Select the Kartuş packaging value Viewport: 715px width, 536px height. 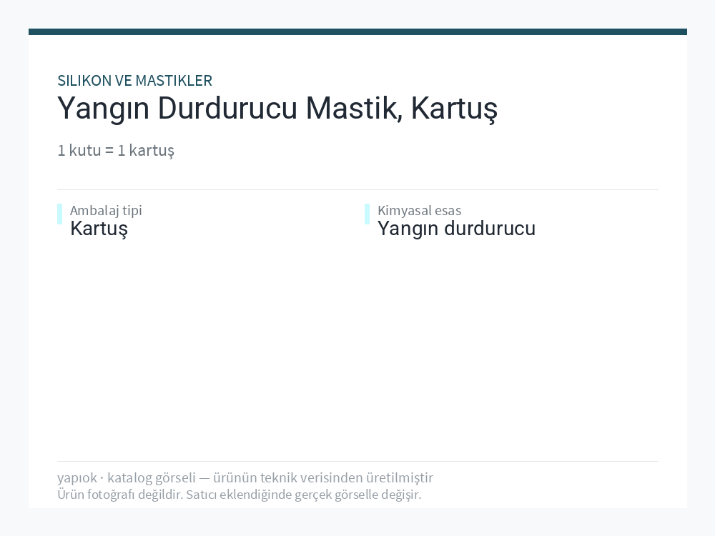click(99, 229)
